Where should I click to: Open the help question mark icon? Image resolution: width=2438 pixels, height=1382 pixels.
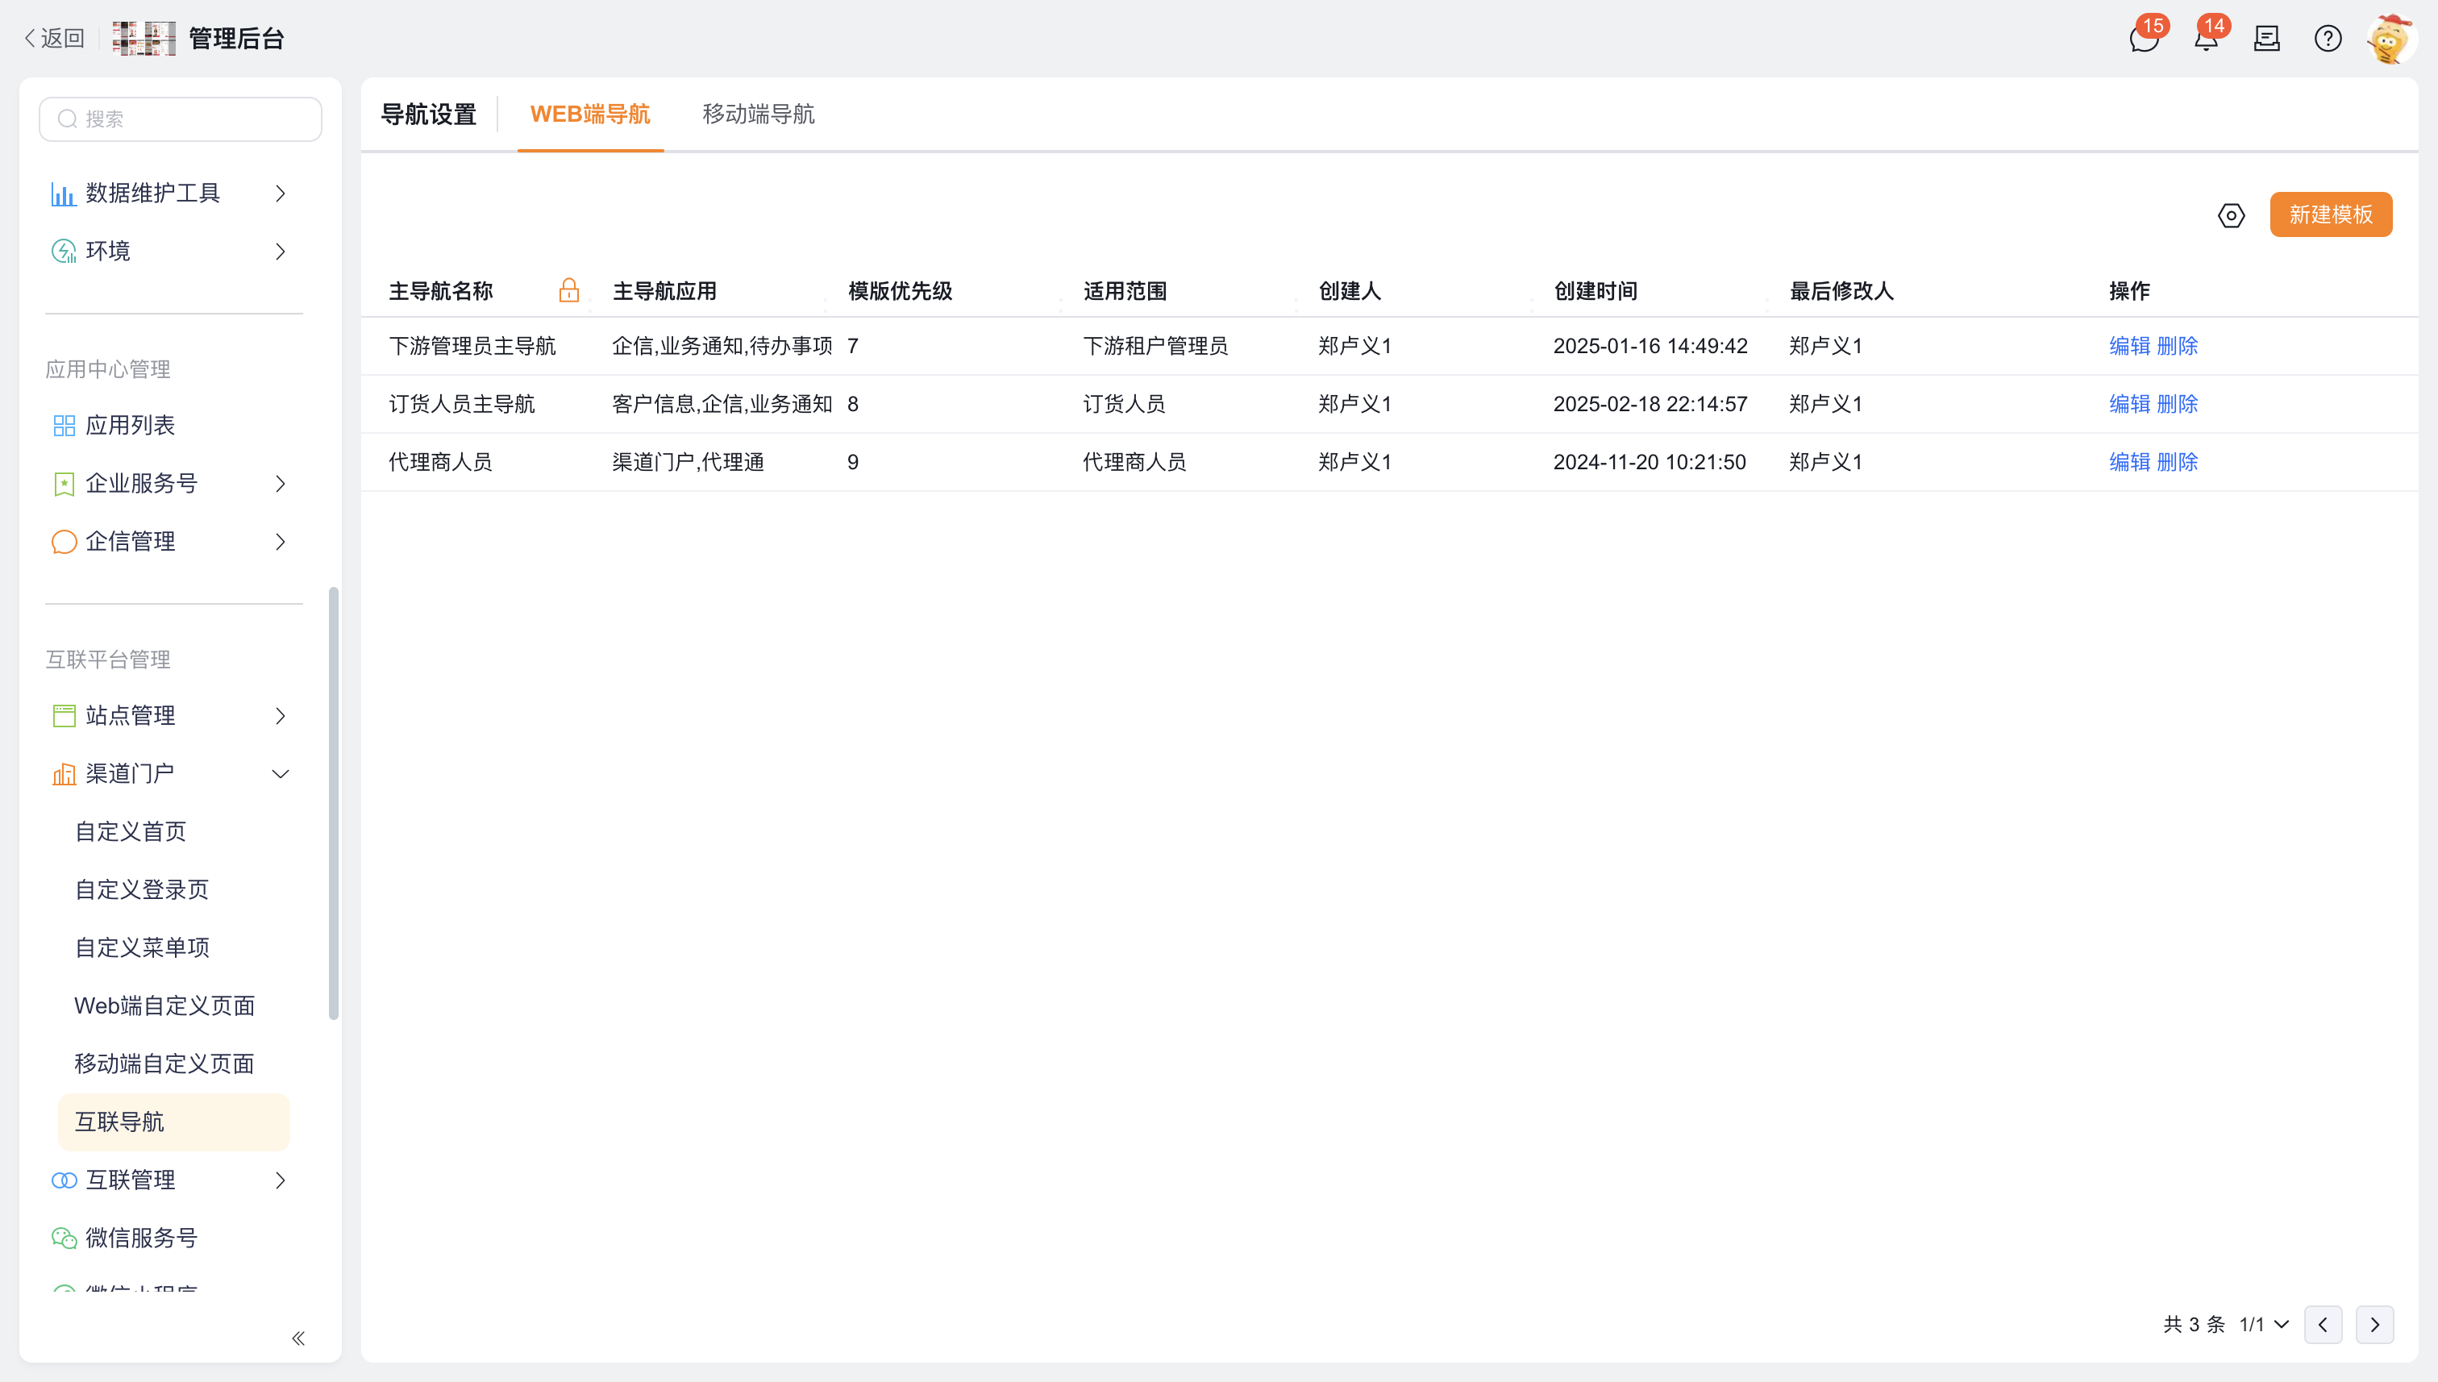[2328, 39]
